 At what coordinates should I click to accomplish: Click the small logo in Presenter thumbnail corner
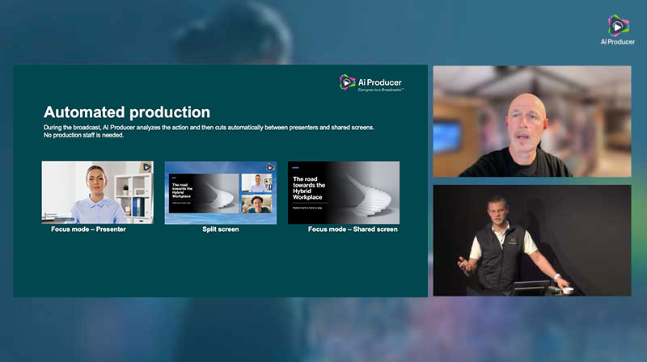click(147, 167)
